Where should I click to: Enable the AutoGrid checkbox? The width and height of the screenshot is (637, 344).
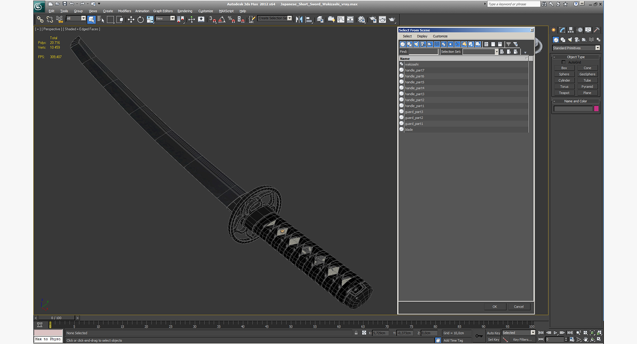[x=564, y=62]
